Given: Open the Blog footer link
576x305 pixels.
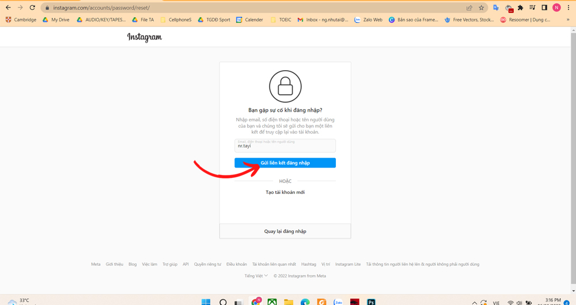Looking at the screenshot, I should pyautogui.click(x=132, y=264).
